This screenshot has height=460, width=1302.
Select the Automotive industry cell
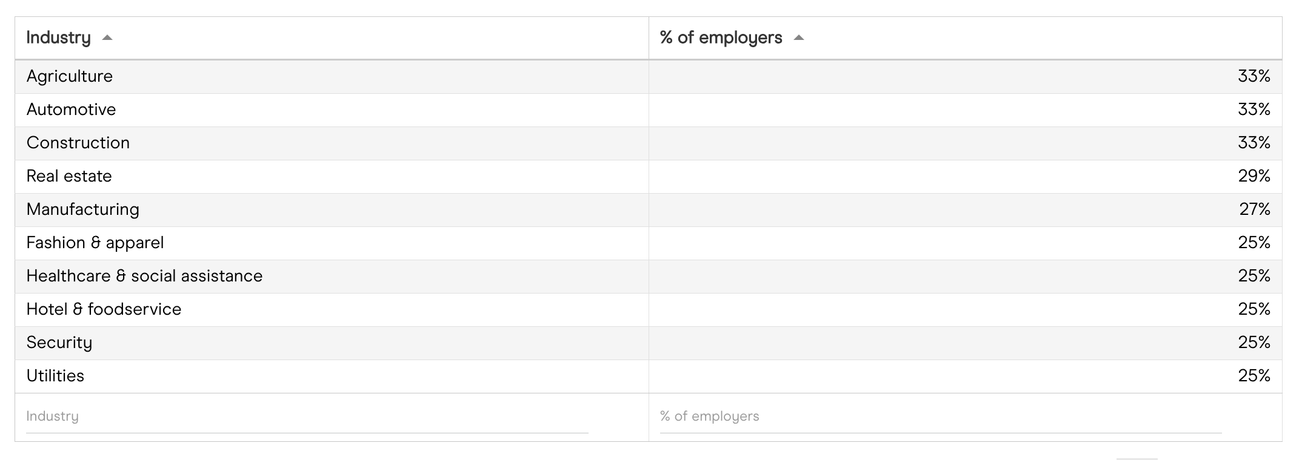(x=71, y=110)
